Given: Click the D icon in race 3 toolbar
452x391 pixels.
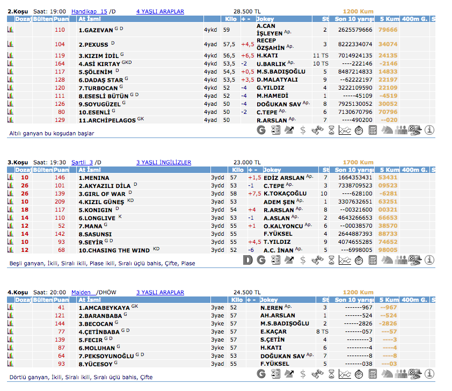Looking at the screenshot, I should 247,260.
